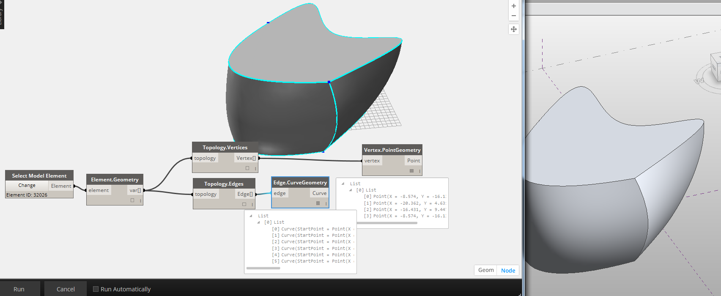Enable the Run Automatically checkbox
The height and width of the screenshot is (296, 721).
pos(96,289)
